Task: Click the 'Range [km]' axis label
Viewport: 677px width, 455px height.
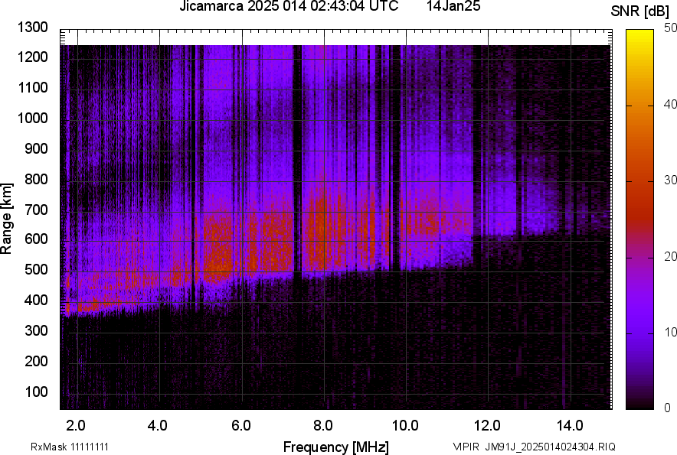Action: 6,219
